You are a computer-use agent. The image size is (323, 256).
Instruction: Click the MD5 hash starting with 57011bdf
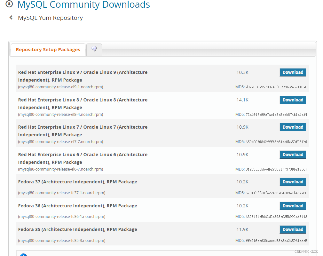tap(276, 193)
